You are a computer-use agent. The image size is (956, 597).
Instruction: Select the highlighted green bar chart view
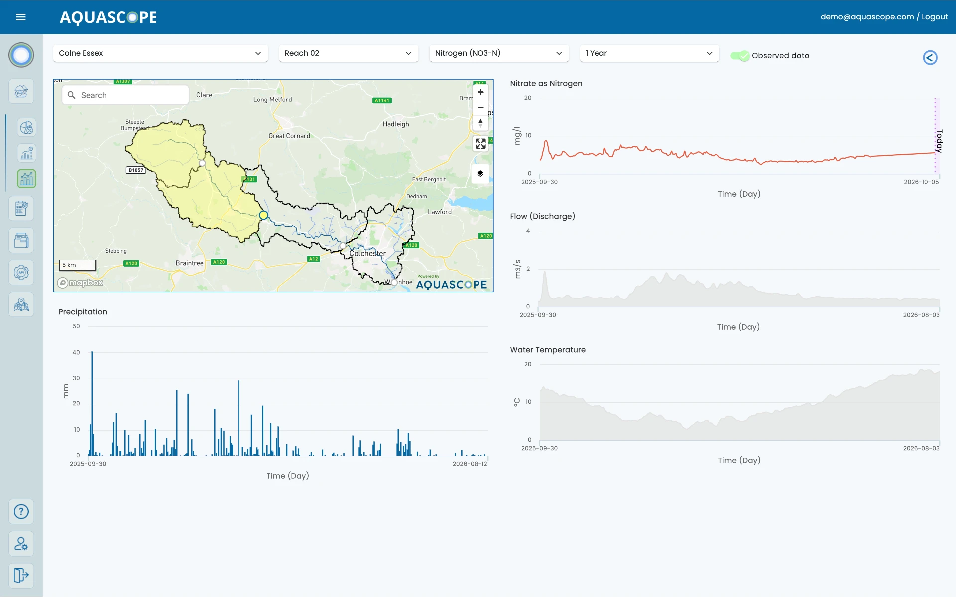tap(26, 179)
